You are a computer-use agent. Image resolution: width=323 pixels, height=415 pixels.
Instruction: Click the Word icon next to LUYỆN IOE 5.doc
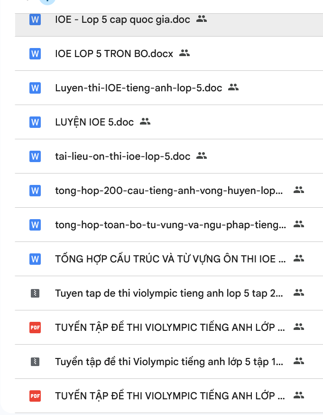[x=35, y=122]
